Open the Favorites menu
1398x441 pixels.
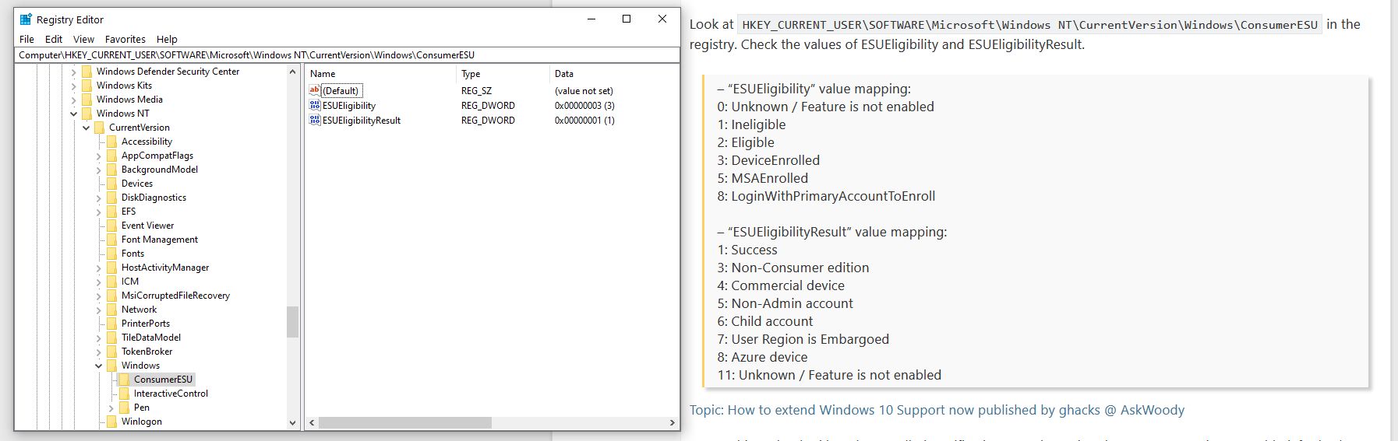click(125, 39)
